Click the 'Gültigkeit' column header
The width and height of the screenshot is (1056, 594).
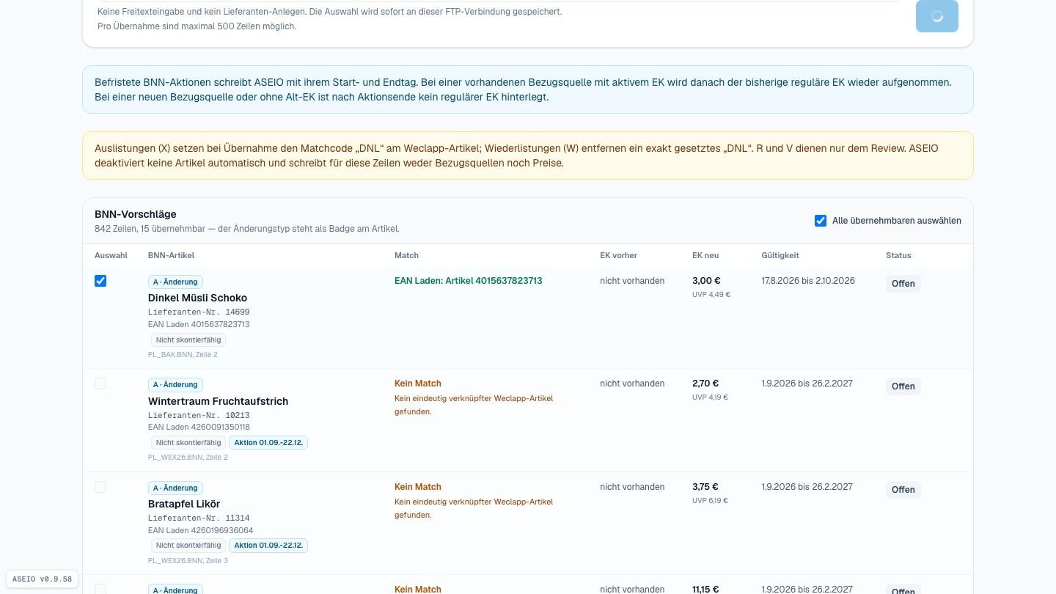(x=780, y=255)
